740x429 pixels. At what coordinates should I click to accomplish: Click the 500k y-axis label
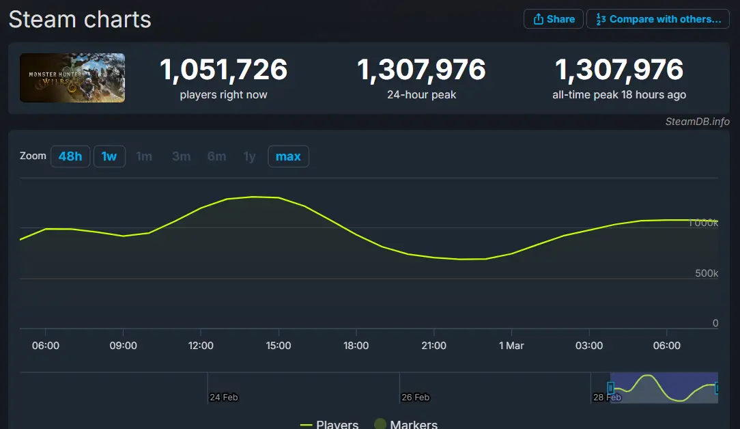click(x=707, y=273)
